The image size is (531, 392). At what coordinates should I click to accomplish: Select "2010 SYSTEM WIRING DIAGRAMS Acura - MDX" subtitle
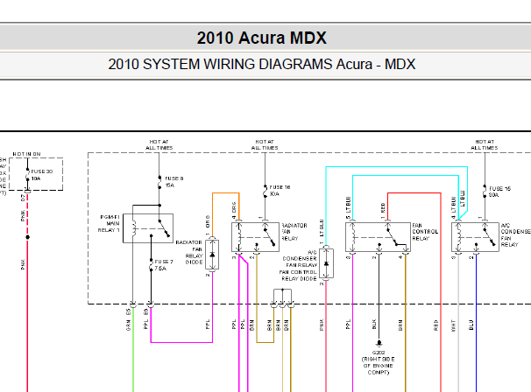pos(261,64)
